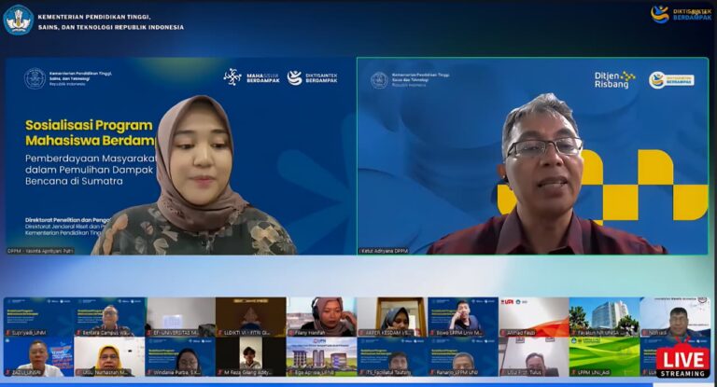Open the UNSRI participant thumbnail
This screenshot has height=387, width=717.
[39, 357]
